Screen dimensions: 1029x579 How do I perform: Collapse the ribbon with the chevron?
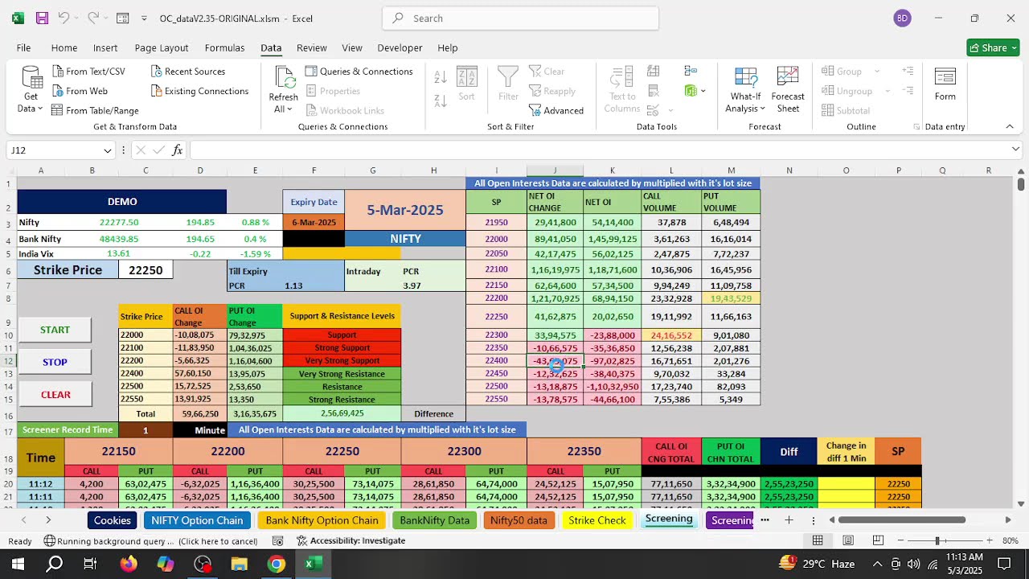1010,126
